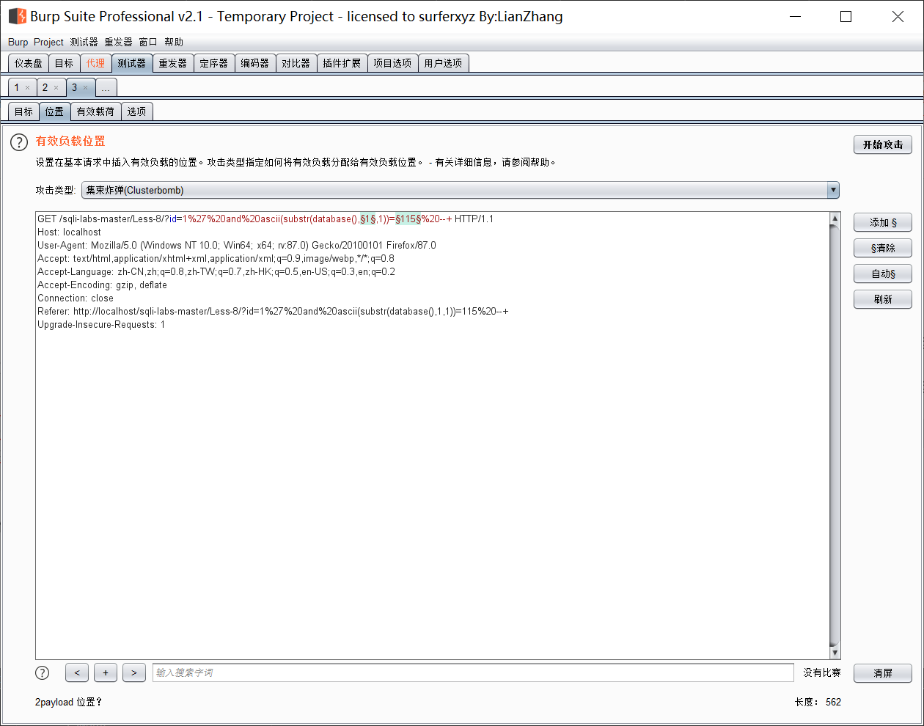
Task: Close Intruder tab 3 using its x
Action: [x=85, y=88]
